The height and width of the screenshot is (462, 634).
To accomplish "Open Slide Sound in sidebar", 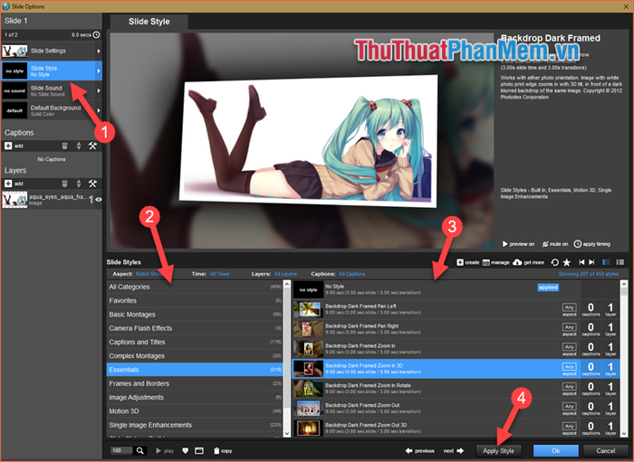I will coord(52,90).
